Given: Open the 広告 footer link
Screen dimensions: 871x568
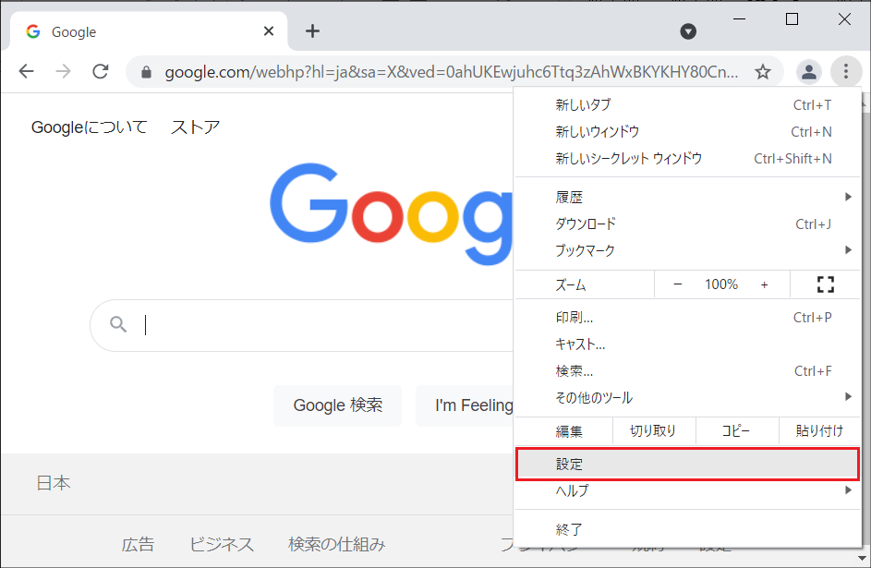Looking at the screenshot, I should 138,544.
